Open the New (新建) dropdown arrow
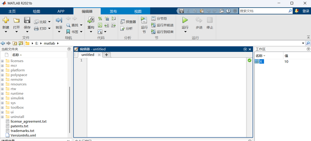This screenshot has height=141, width=311. (x=6, y=32)
